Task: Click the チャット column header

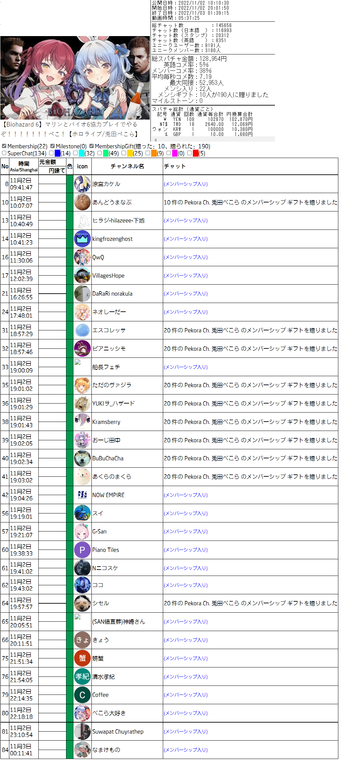Action: pos(250,166)
